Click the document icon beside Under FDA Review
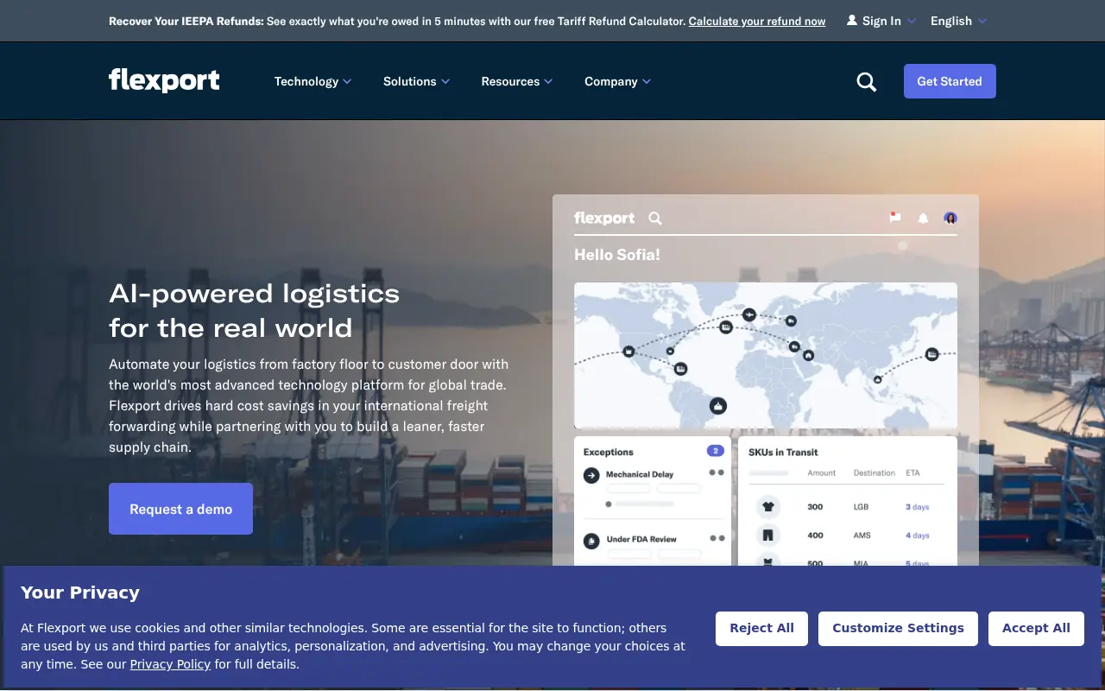 coord(591,540)
